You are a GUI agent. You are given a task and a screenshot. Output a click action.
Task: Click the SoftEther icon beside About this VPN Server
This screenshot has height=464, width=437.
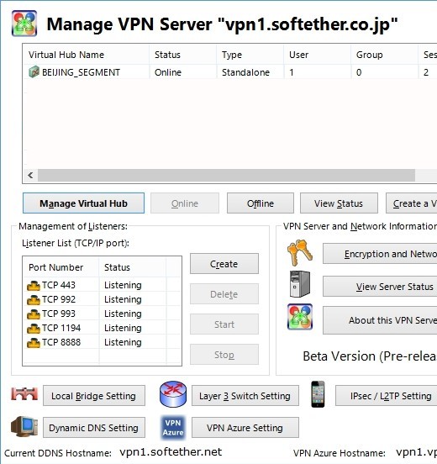point(300,317)
